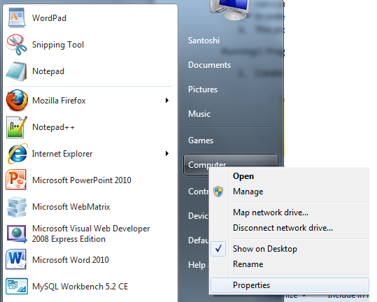Viewport: 377px width, 302px height.
Task: Launch Snipping Tool scissors icon
Action: [17, 45]
